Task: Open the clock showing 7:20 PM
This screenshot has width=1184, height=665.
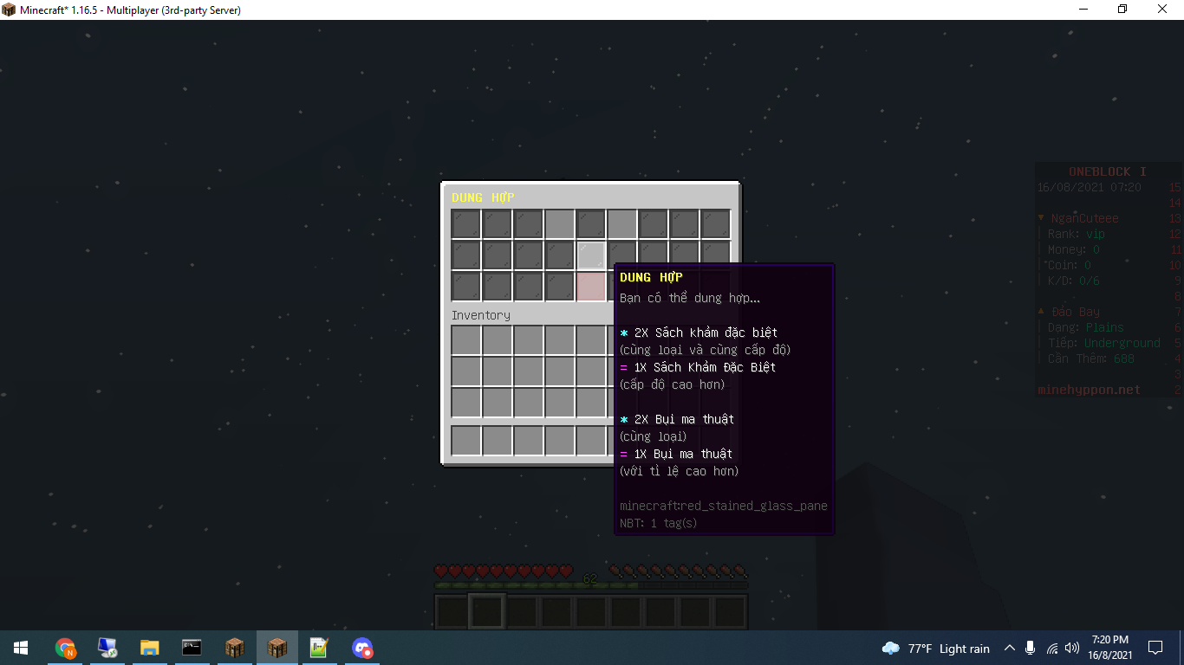Action: [x=1109, y=648]
